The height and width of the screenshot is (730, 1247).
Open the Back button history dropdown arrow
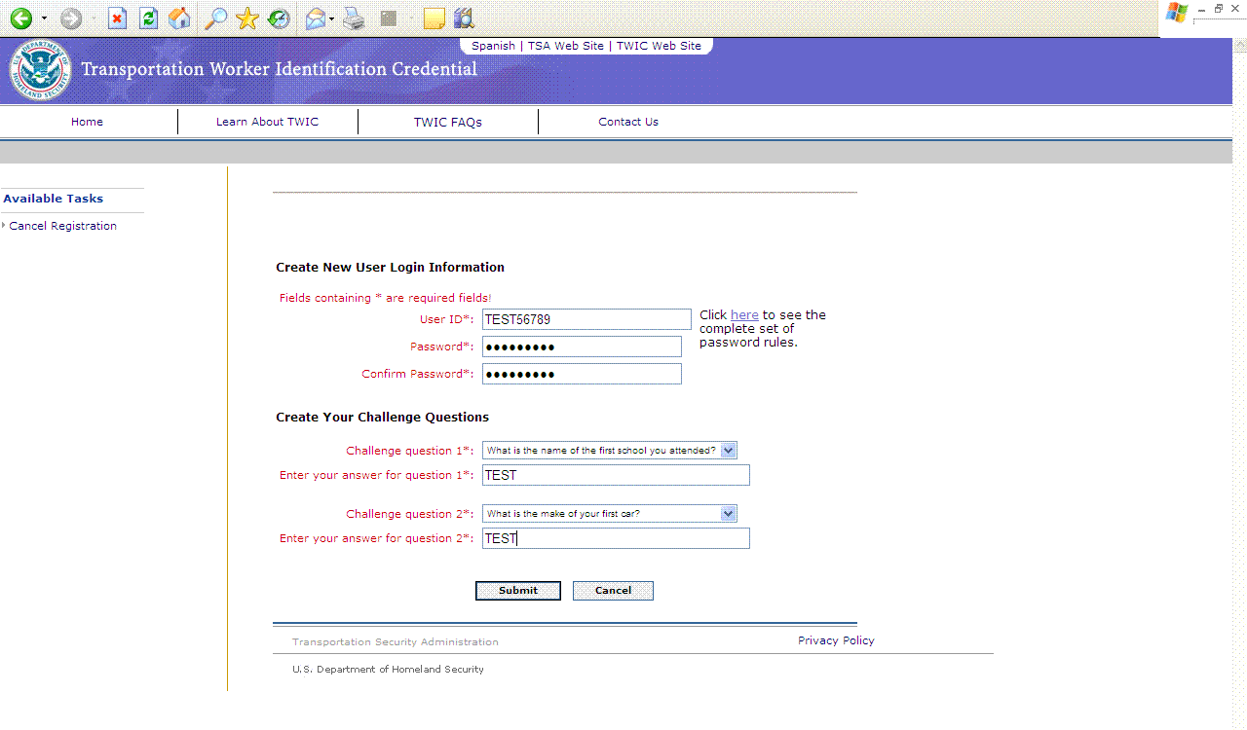click(x=43, y=19)
